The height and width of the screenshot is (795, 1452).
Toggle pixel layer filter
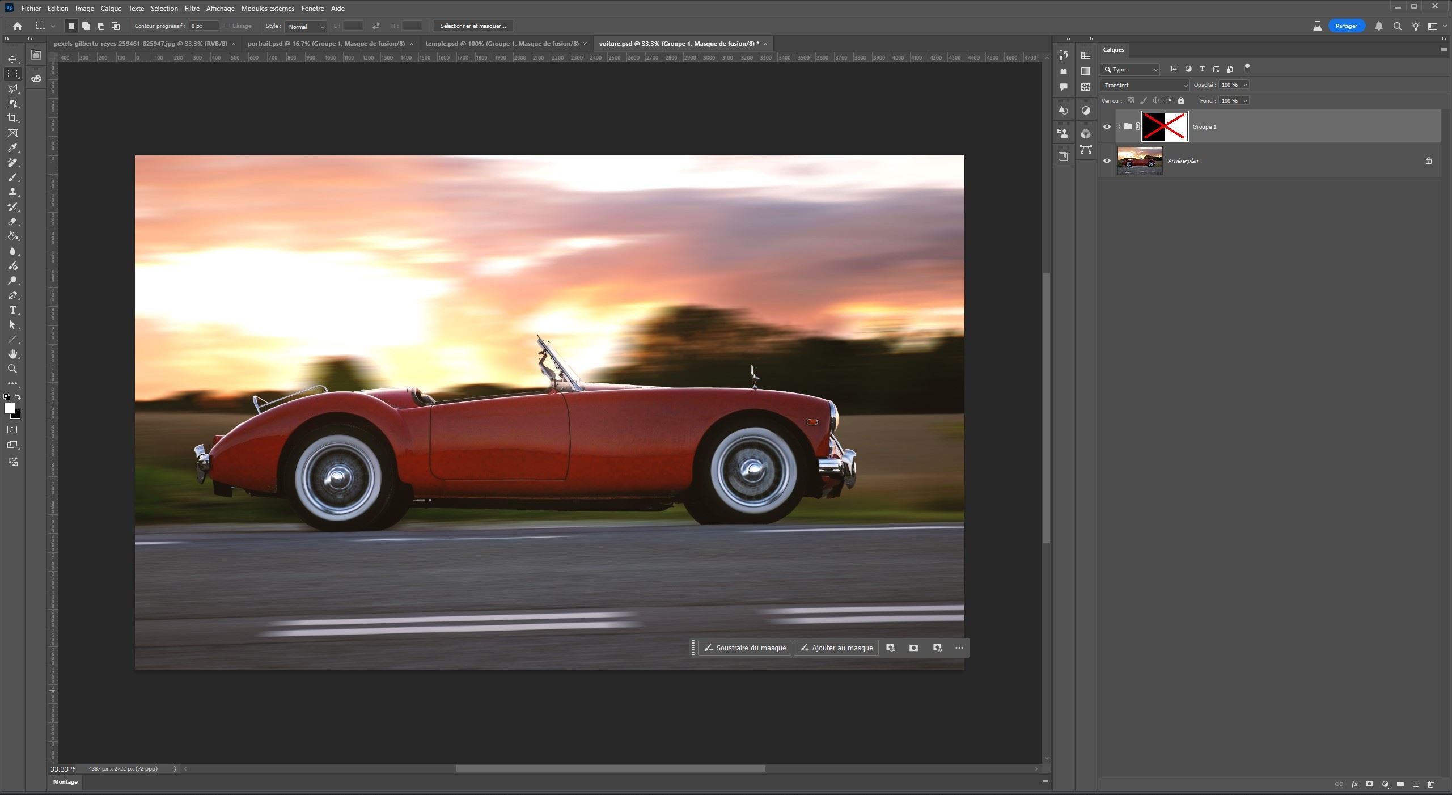click(x=1175, y=69)
